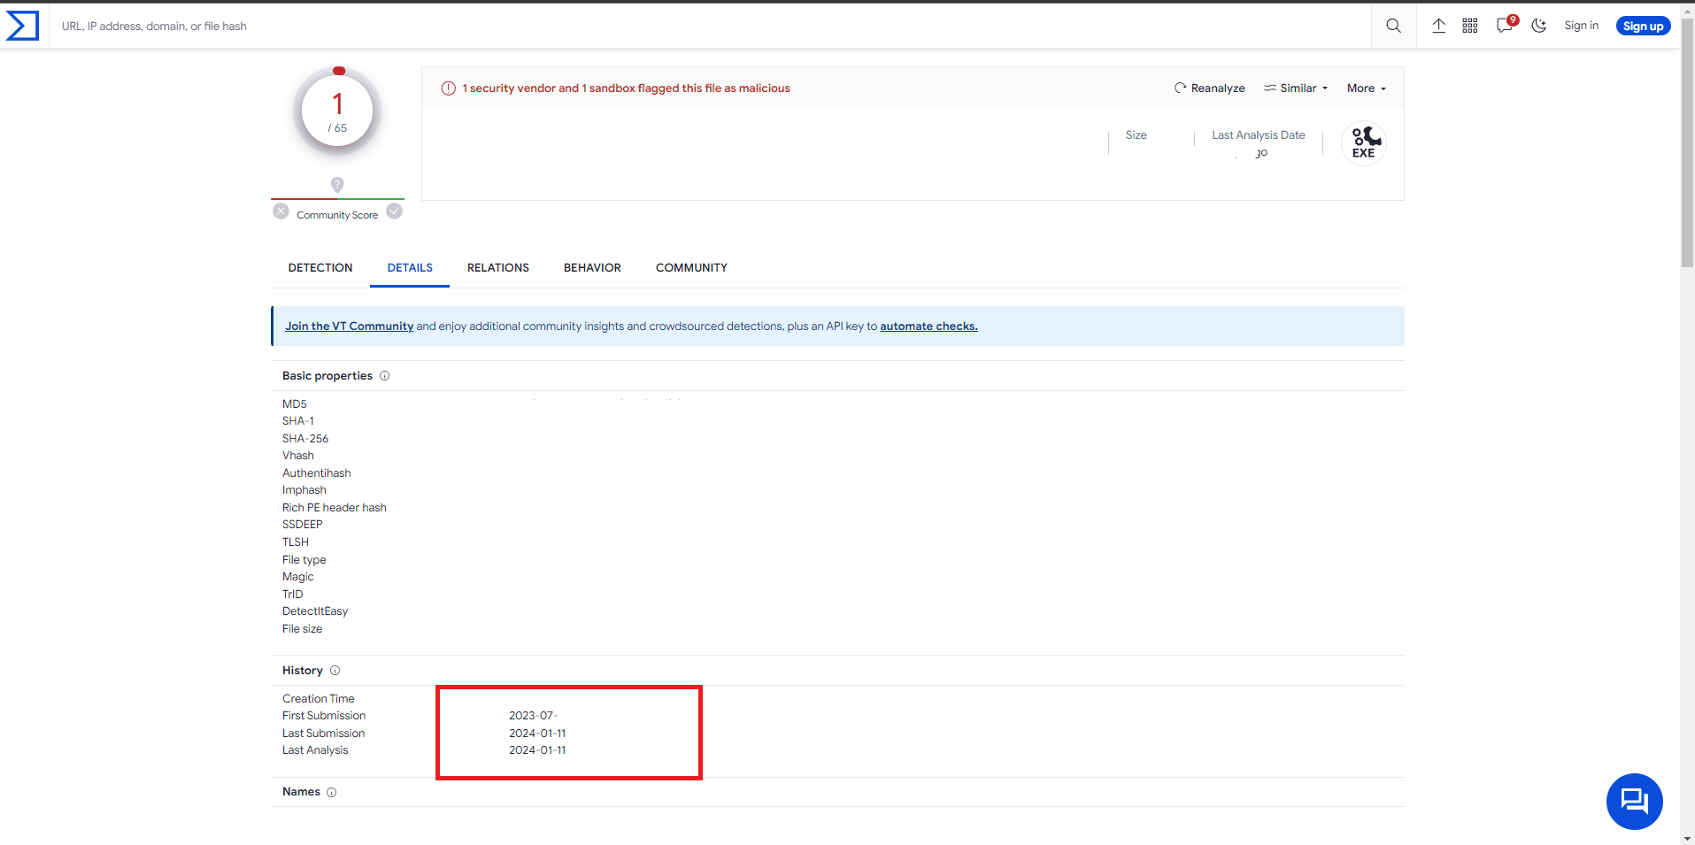Select the DETAILS tab
The width and height of the screenshot is (1695, 845).
point(410,267)
